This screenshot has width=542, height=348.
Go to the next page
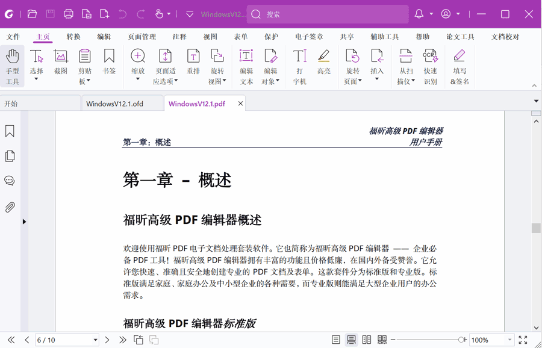107,340
